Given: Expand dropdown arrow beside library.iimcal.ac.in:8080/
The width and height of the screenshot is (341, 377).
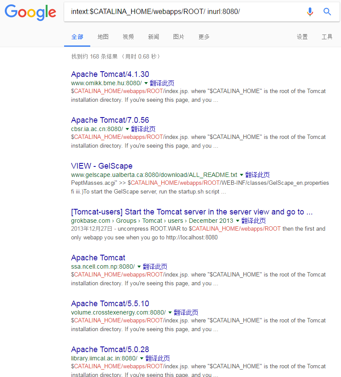Looking at the screenshot, I should click(x=142, y=359).
